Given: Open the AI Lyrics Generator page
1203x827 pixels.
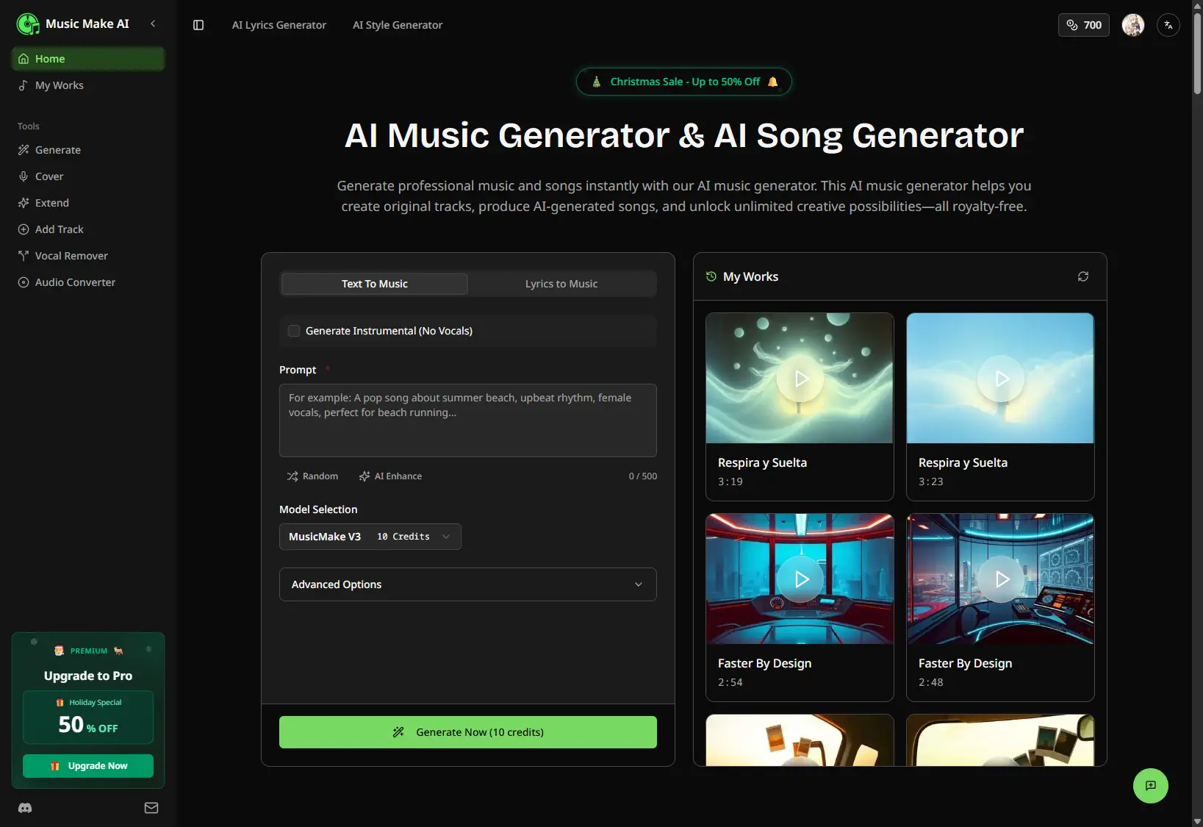Looking at the screenshot, I should tap(279, 24).
